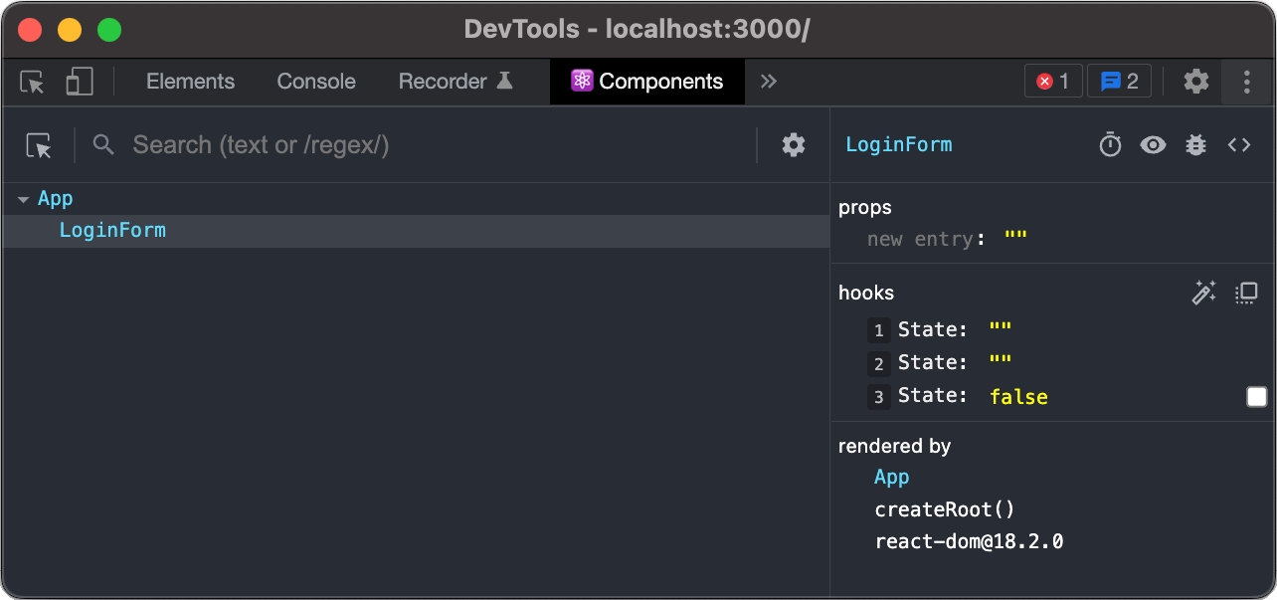Click into the component search field

[x=298, y=144]
